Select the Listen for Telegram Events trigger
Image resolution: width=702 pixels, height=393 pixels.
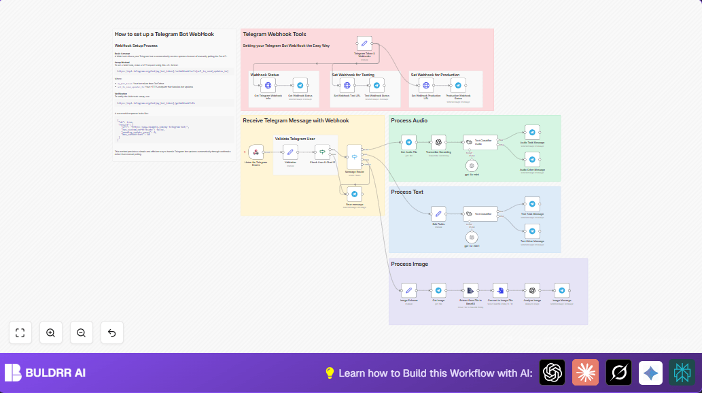click(256, 152)
